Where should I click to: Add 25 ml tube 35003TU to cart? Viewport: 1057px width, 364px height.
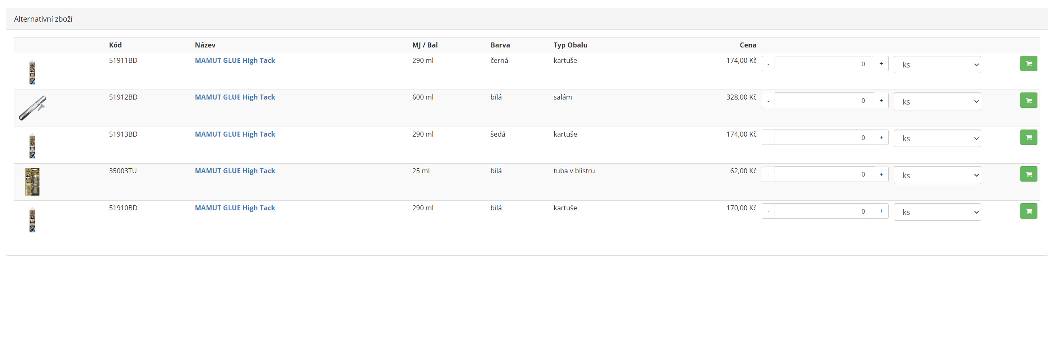1028,174
